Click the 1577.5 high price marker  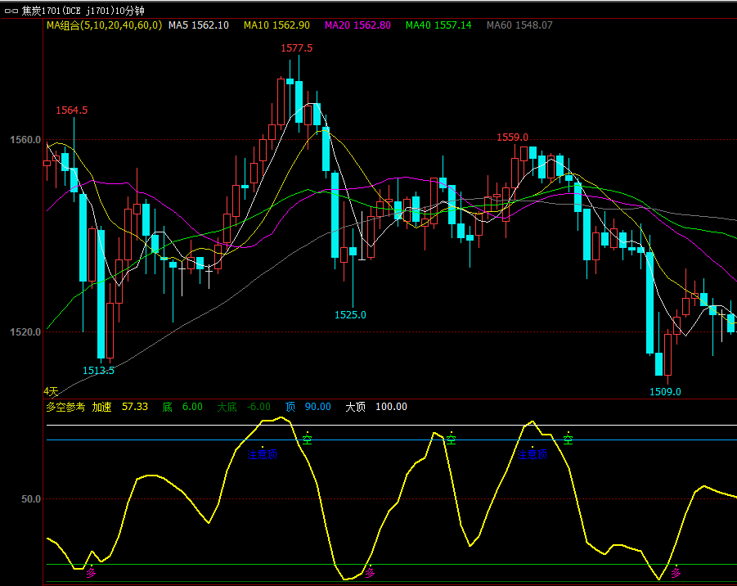point(296,48)
